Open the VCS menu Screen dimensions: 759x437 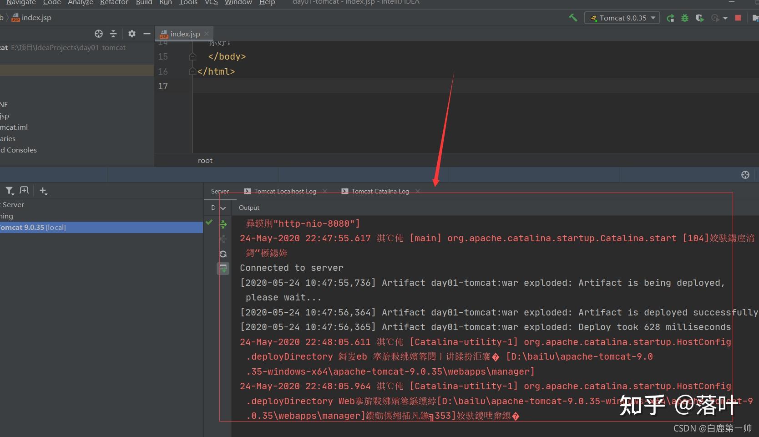pyautogui.click(x=211, y=2)
